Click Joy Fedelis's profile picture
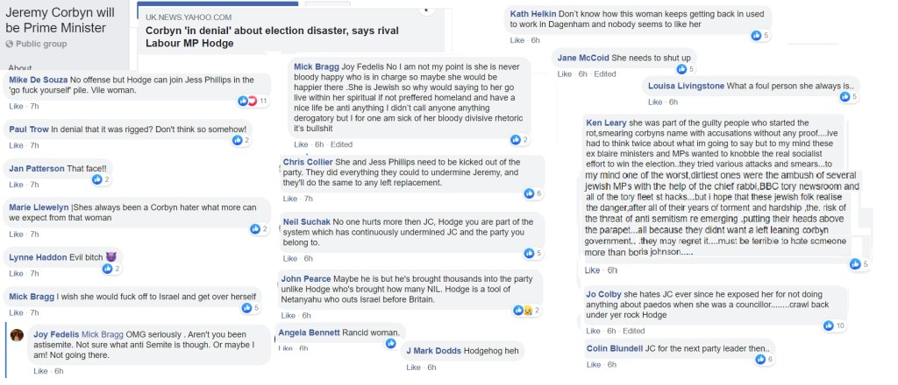Image resolution: width=898 pixels, height=385 pixels. (x=17, y=335)
